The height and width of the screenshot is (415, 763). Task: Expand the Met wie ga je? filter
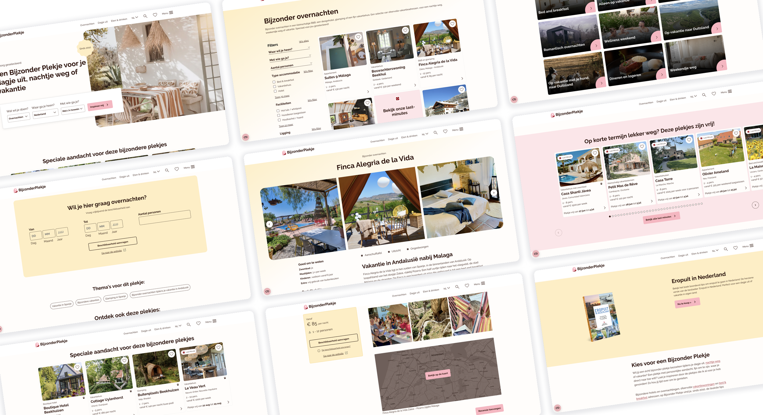click(290, 57)
